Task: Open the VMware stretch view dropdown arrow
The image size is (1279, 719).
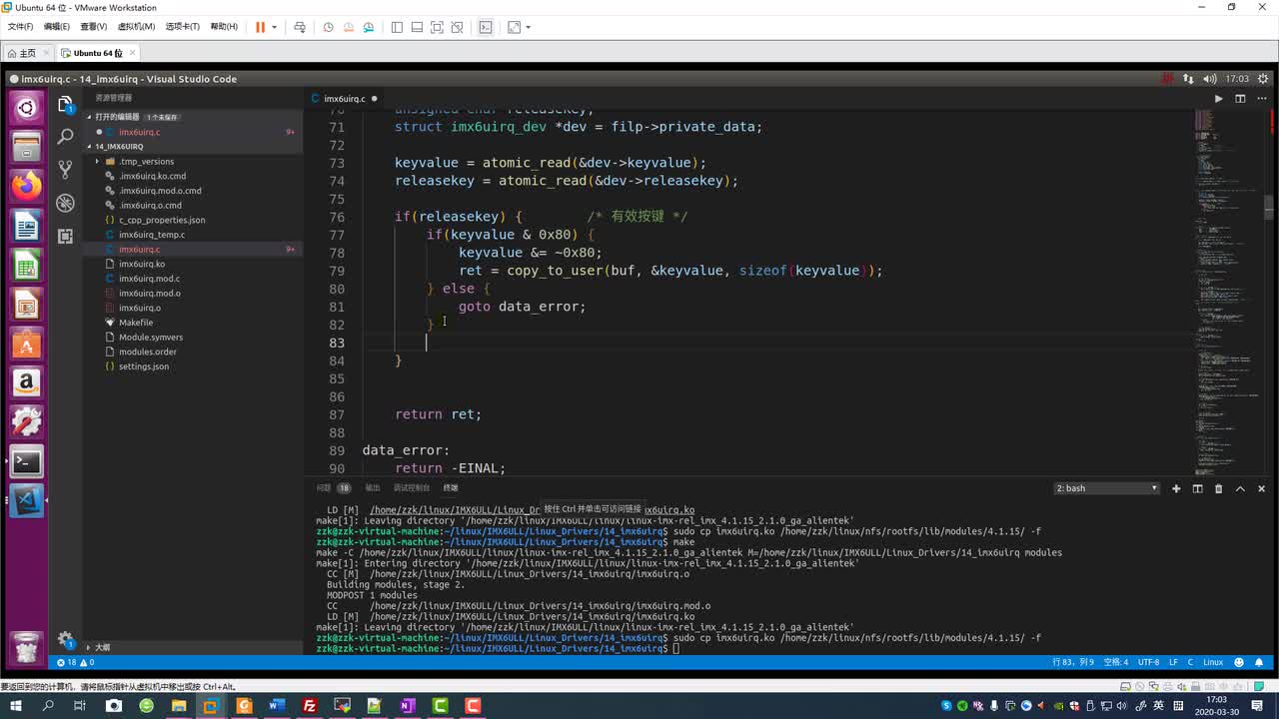Action: [528, 27]
